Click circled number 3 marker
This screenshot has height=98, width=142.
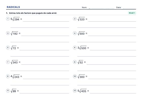[8, 33]
